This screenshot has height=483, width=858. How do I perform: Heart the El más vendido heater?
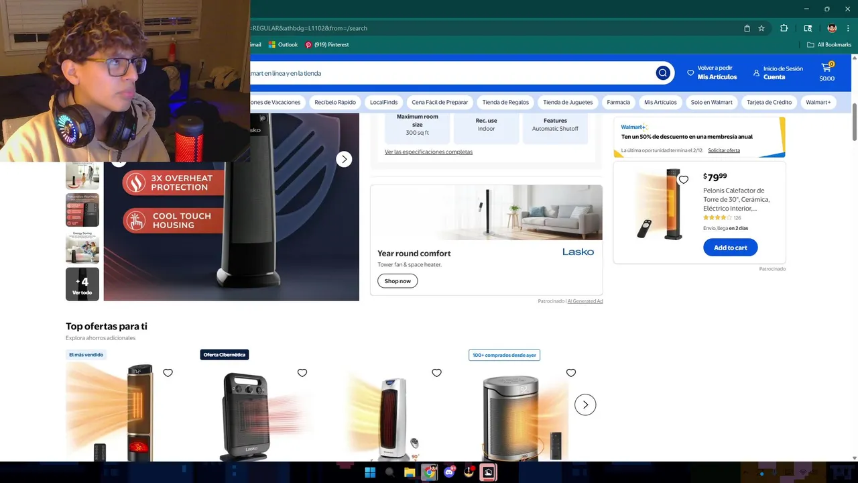168,373
